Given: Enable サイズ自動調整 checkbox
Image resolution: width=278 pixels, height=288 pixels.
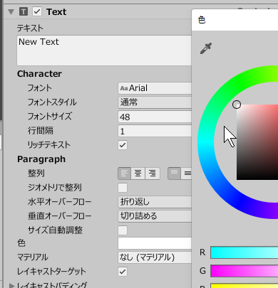Looking at the screenshot, I should pyautogui.click(x=123, y=230).
